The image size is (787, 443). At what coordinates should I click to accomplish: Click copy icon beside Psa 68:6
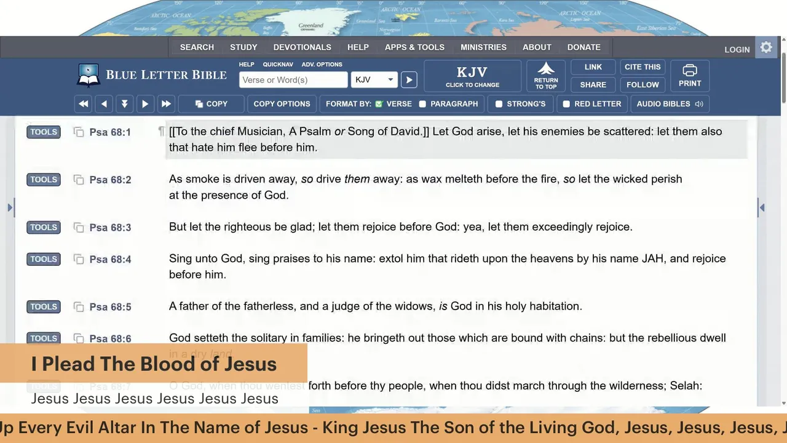(x=79, y=338)
